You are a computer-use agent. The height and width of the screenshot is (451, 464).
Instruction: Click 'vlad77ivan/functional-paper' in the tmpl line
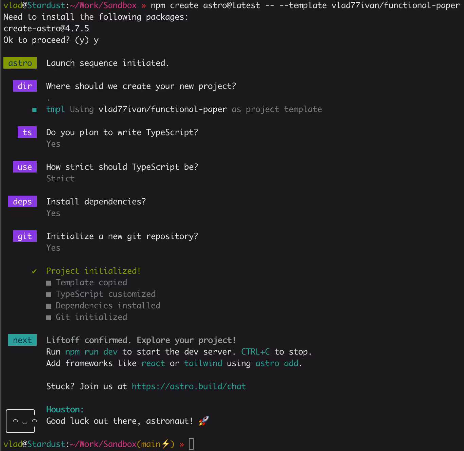(163, 109)
